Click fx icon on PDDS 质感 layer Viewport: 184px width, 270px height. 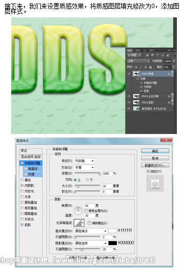pyautogui.click(x=169, y=74)
